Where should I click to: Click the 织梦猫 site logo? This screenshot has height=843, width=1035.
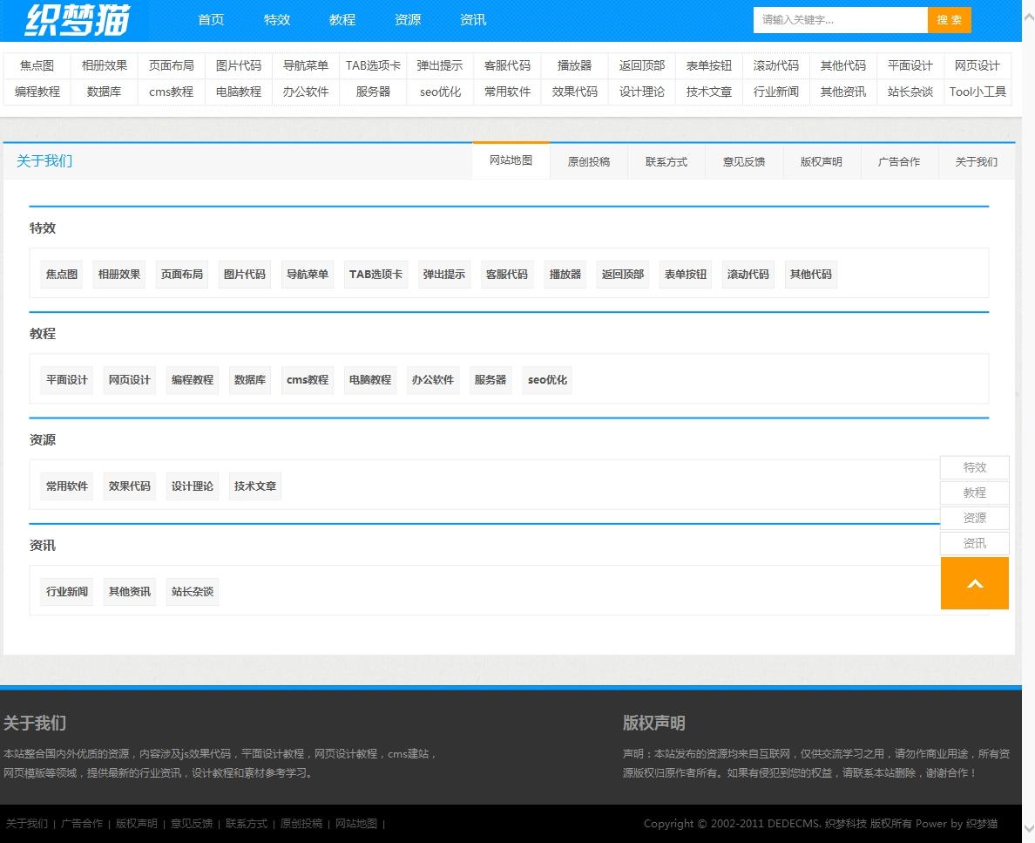(77, 20)
